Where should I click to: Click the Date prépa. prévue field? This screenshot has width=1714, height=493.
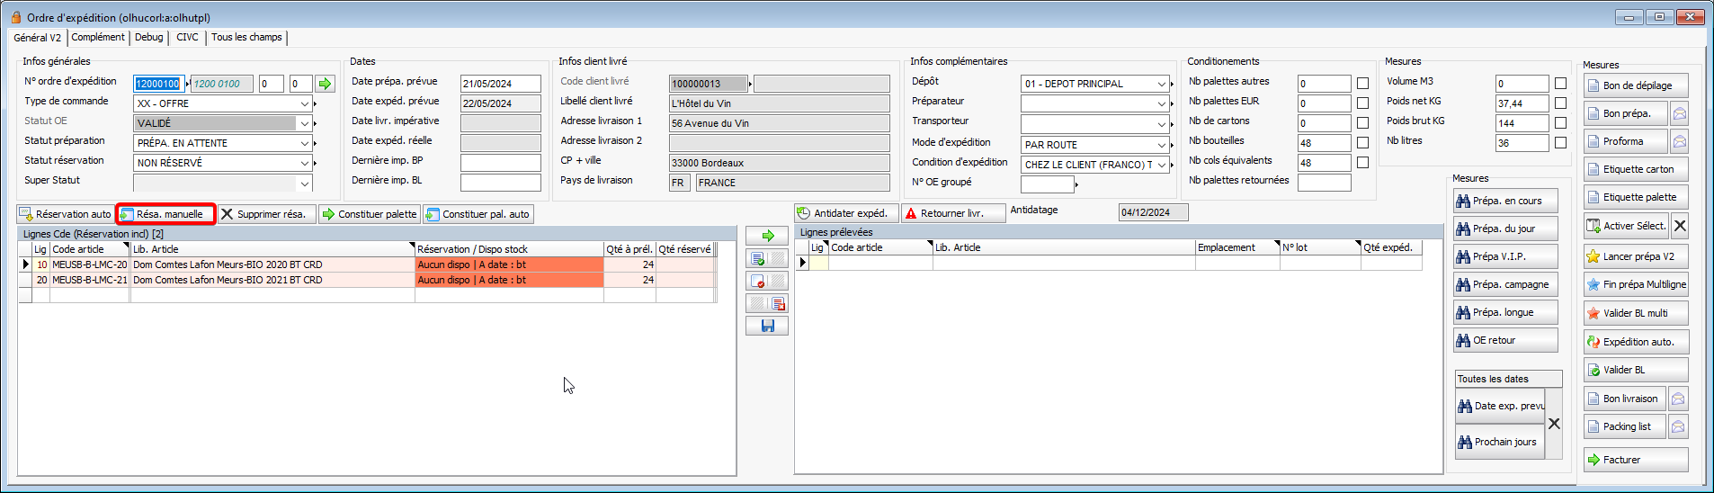(500, 84)
